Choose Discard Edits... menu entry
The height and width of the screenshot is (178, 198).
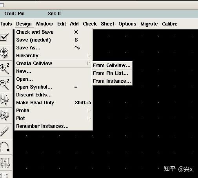[x=54, y=95]
